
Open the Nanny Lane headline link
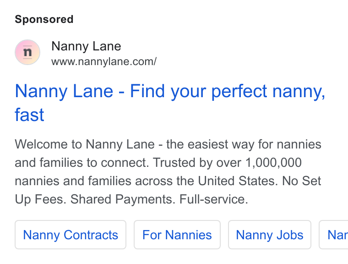pos(170,103)
